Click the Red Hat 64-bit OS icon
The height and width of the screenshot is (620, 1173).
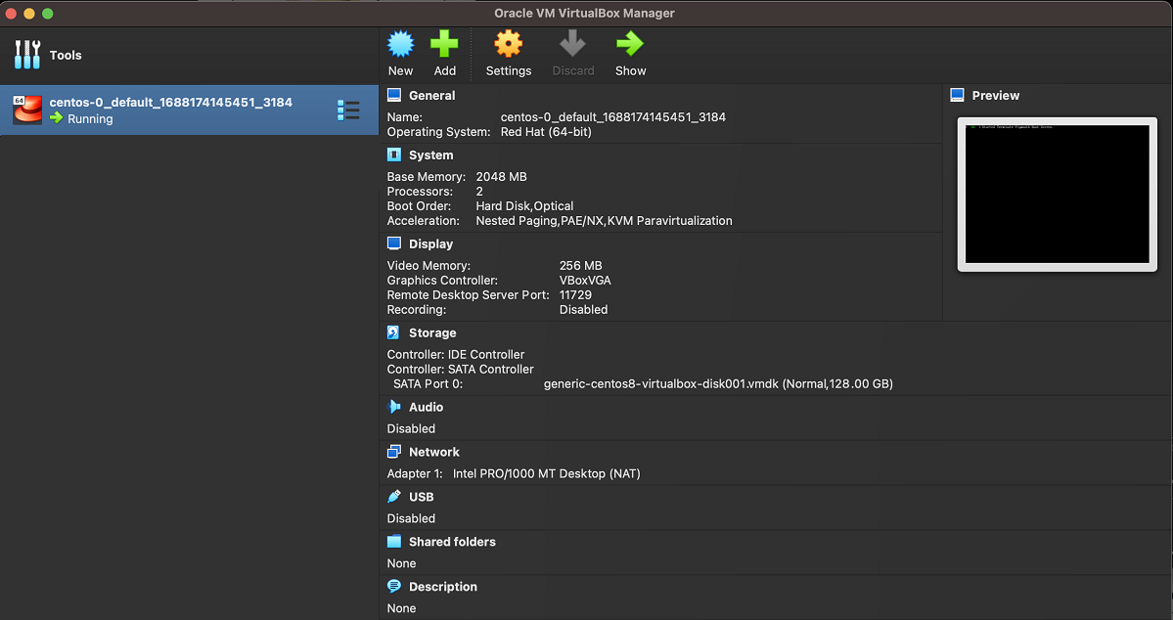(27, 110)
